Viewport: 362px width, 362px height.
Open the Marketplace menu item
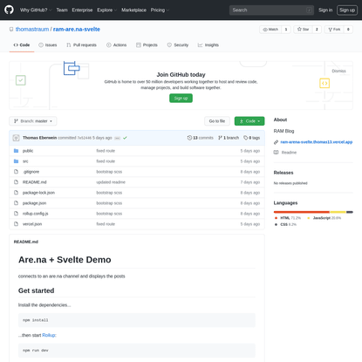[x=133, y=10]
